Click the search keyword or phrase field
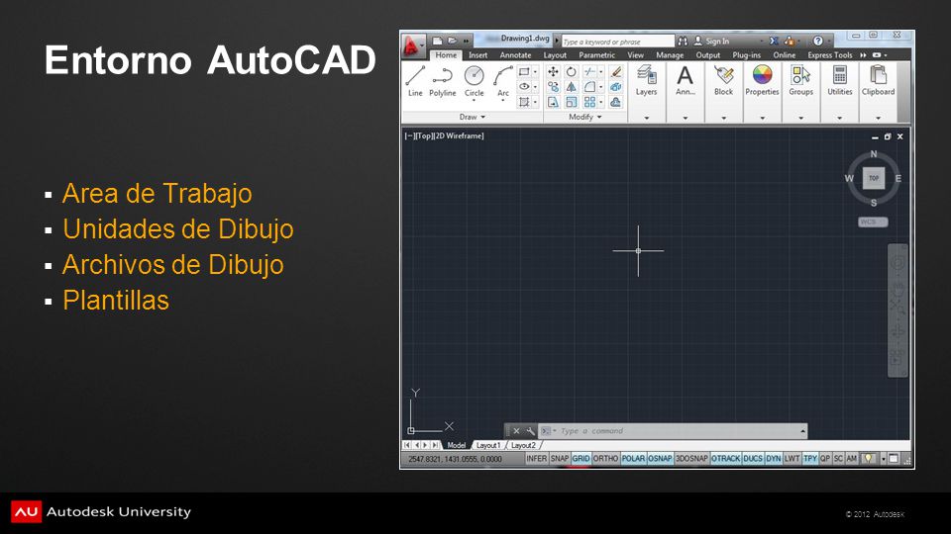Image resolution: width=951 pixels, height=534 pixels. point(617,42)
